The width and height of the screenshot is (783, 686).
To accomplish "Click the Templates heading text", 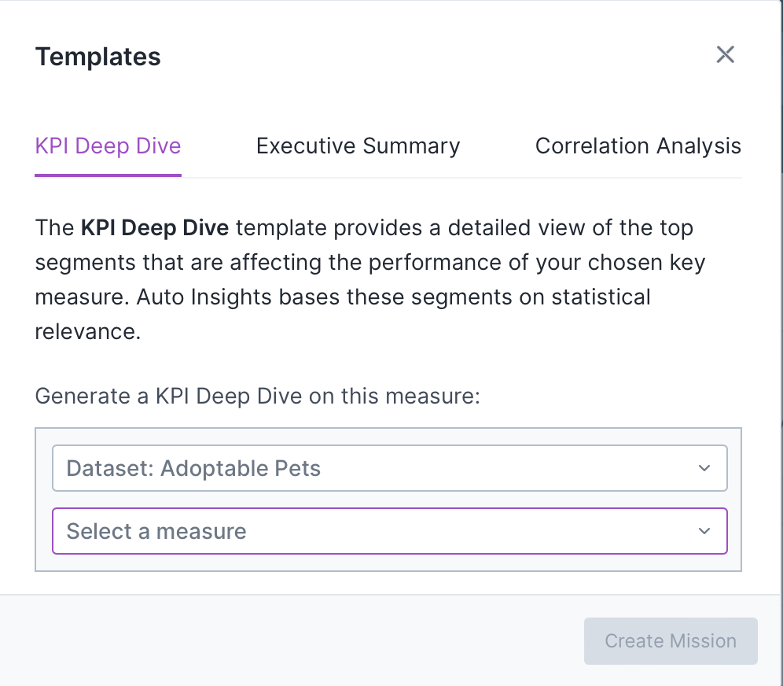I will [x=97, y=57].
